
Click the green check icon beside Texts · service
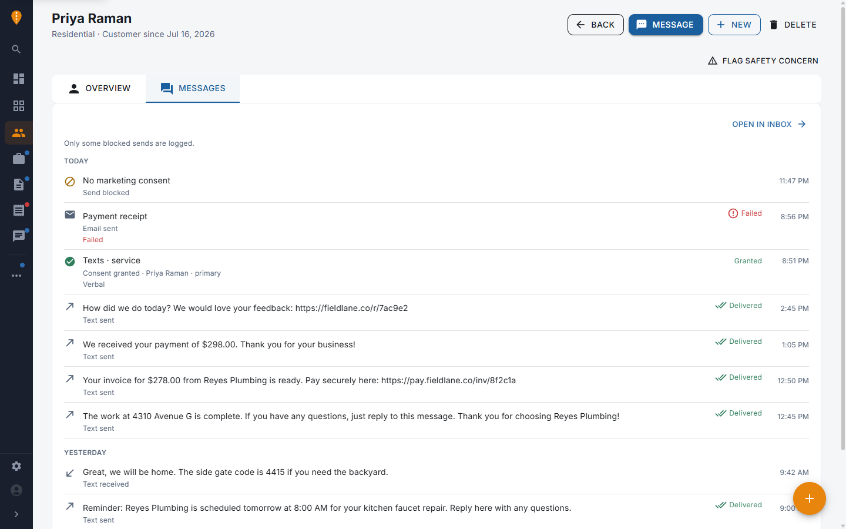pos(70,262)
